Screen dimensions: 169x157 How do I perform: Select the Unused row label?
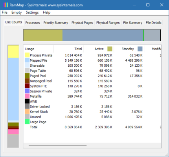click(35, 117)
